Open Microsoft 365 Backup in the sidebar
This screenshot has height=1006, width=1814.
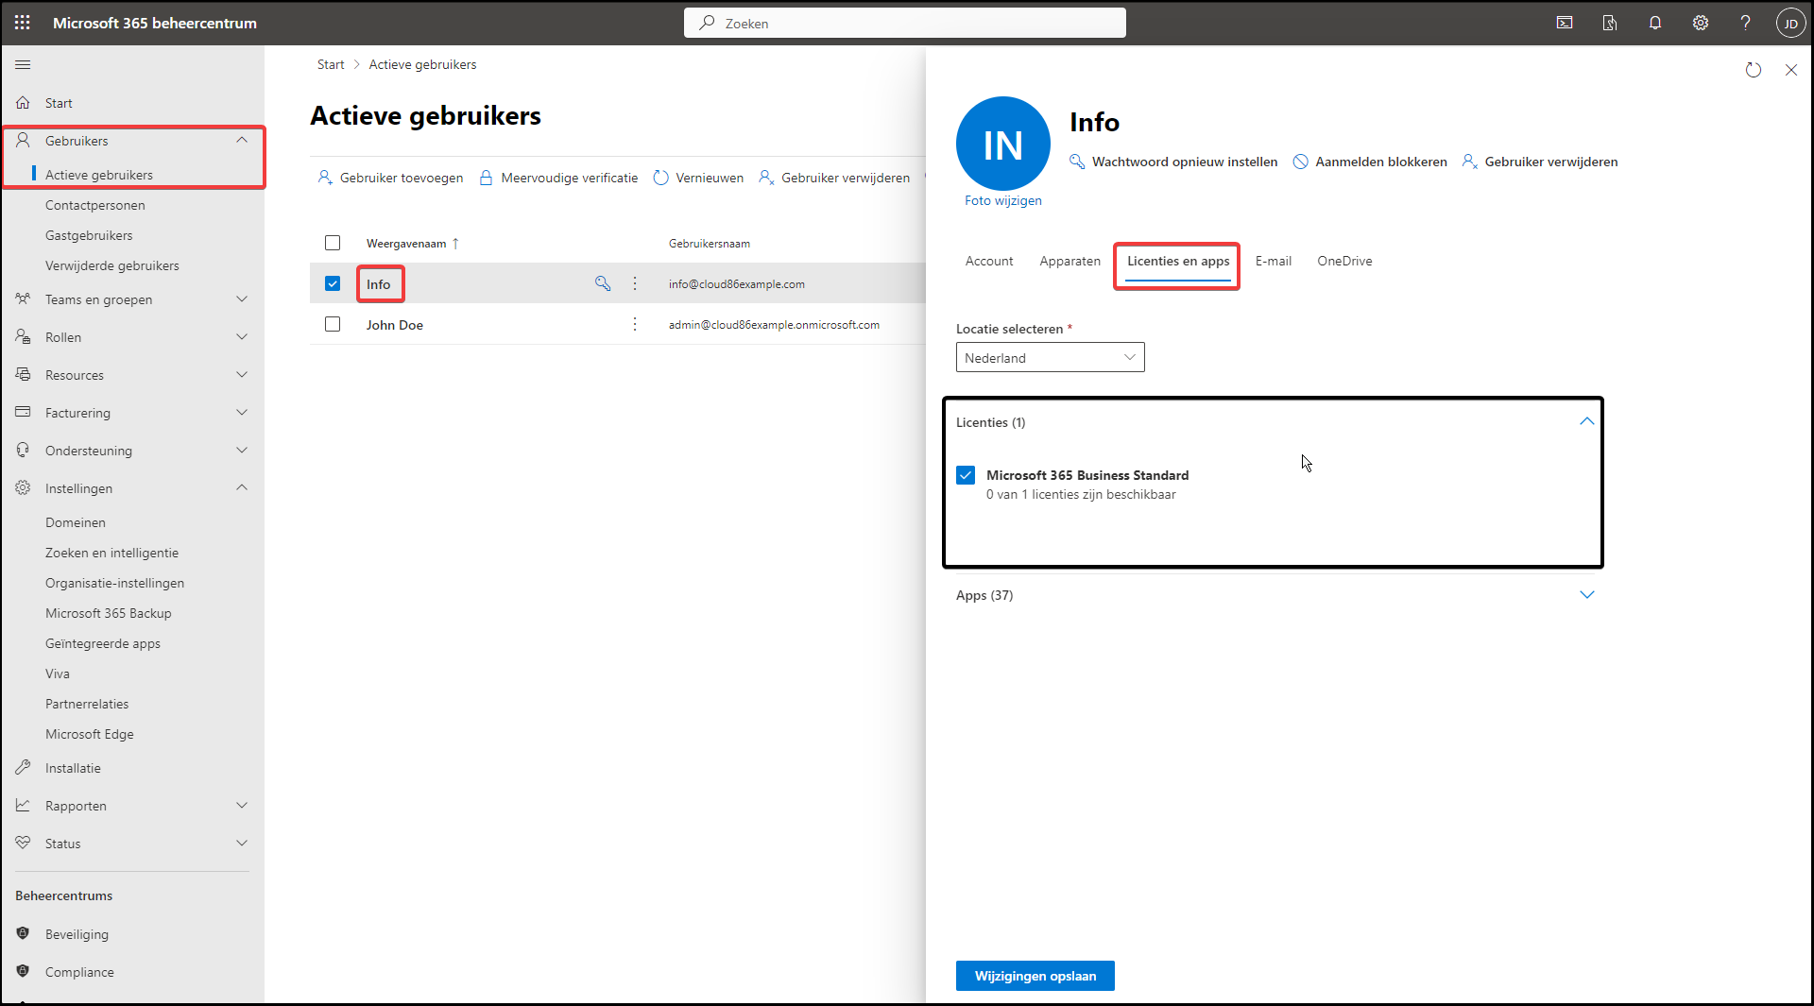(x=109, y=613)
